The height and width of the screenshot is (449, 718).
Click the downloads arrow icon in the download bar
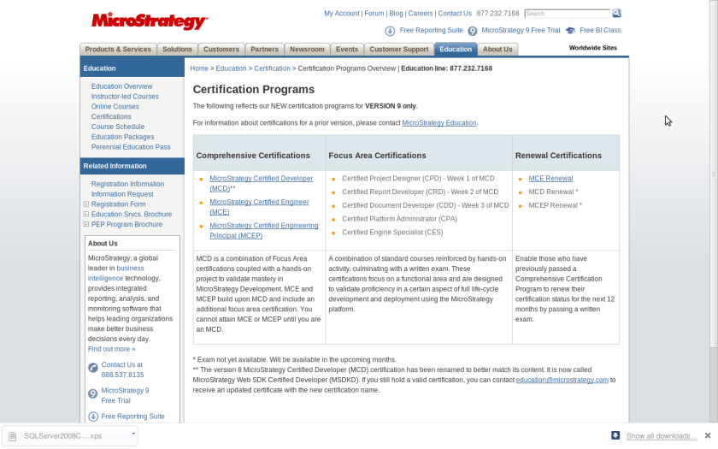tap(615, 435)
